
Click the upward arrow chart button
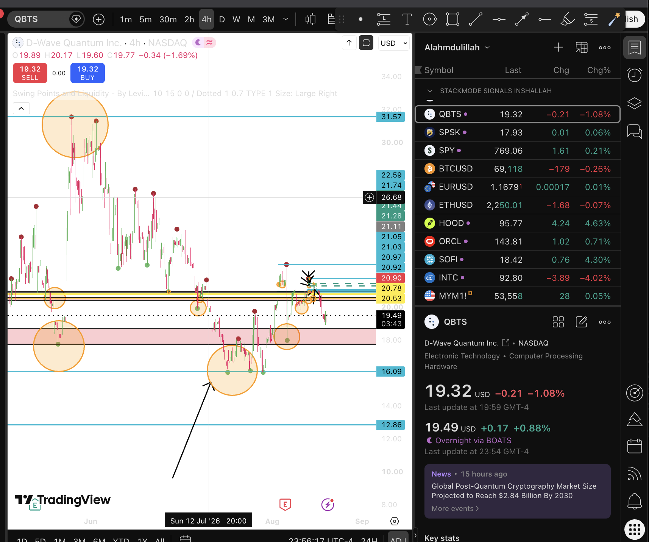click(x=349, y=43)
